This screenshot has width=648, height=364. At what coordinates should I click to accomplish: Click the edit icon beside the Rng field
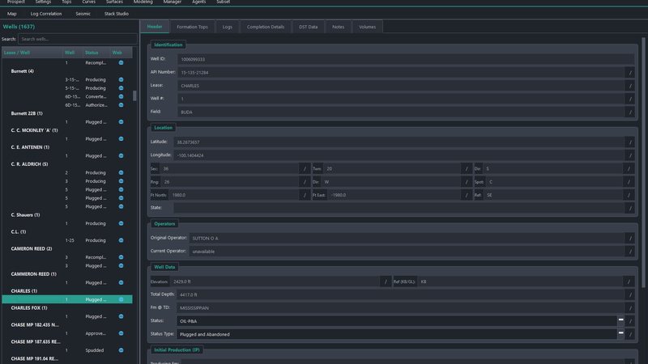click(x=305, y=182)
